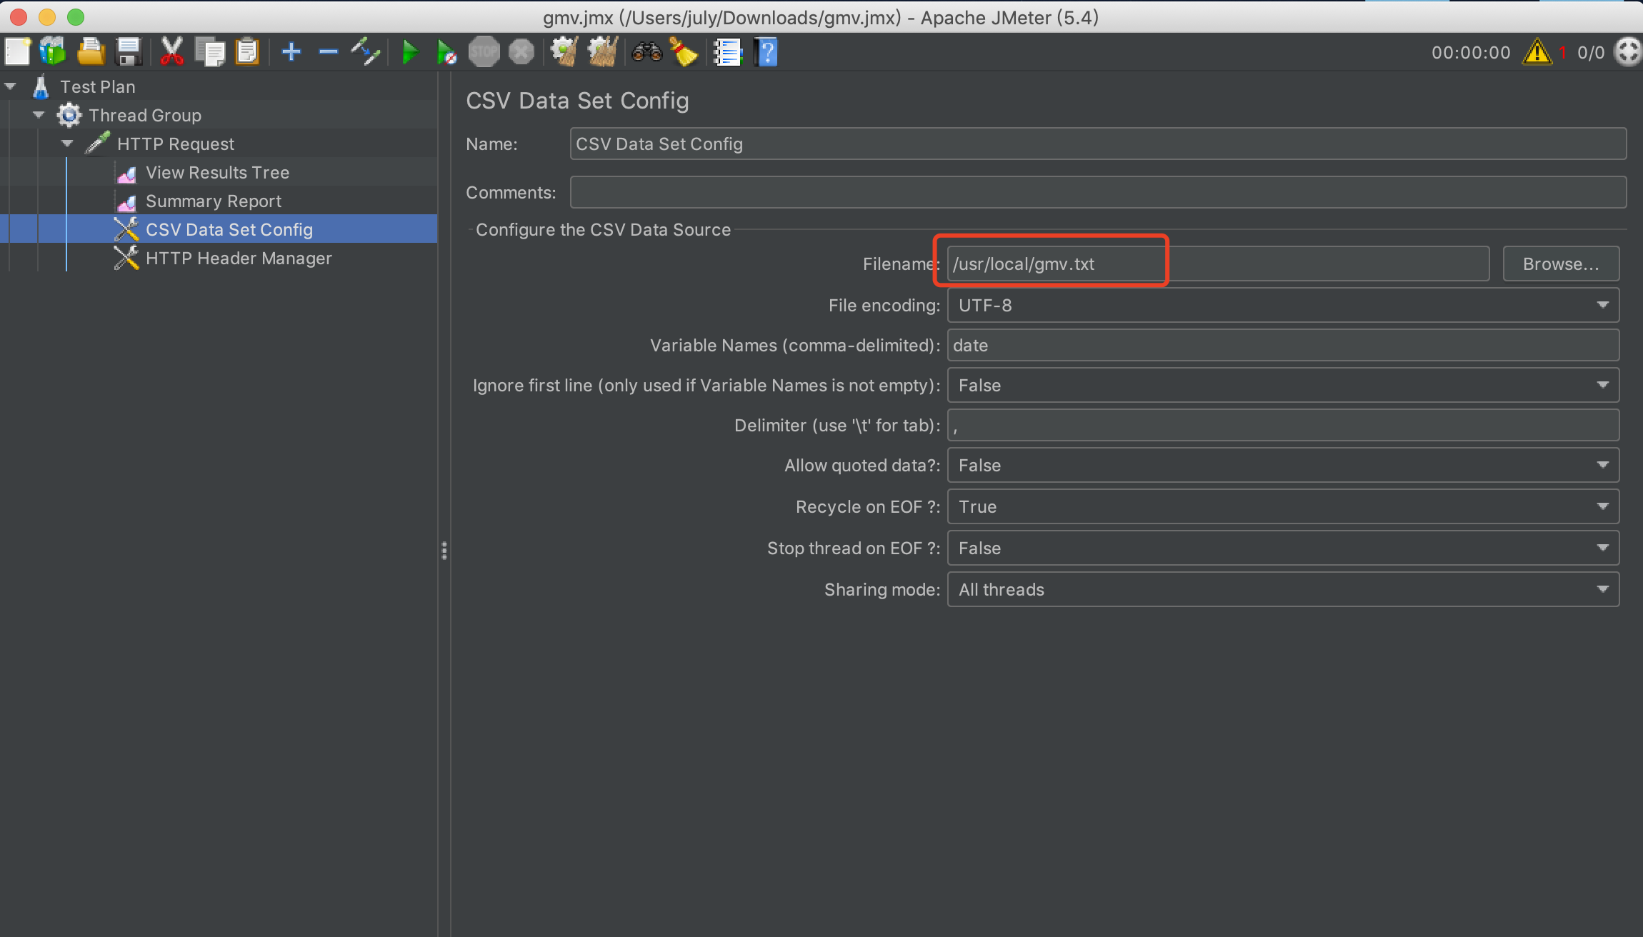Click Start no pauses icon
Viewport: 1643px width, 937px height.
pos(446,52)
